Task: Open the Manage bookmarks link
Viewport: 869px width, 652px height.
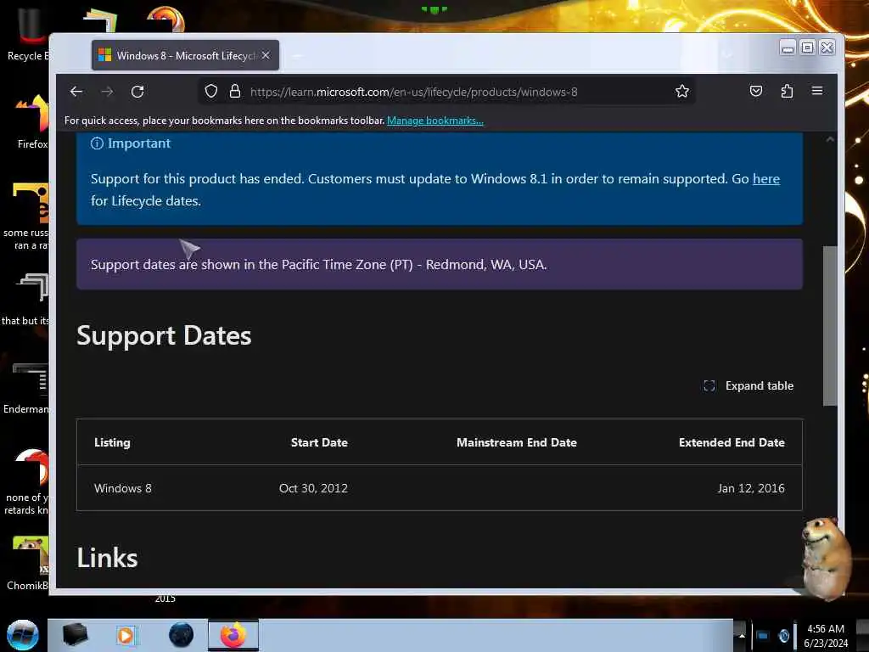Action: pyautogui.click(x=435, y=121)
